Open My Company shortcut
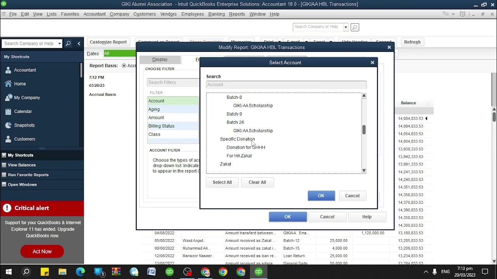This screenshot has height=279, width=497. 27,98
